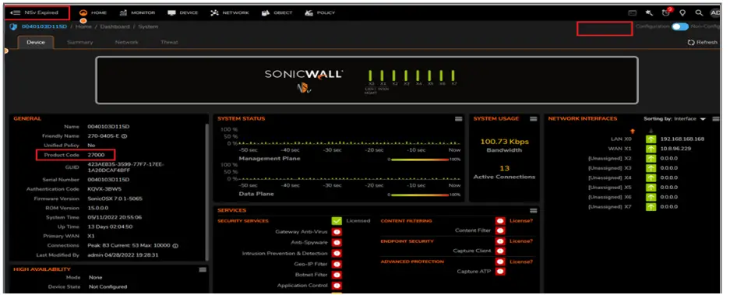Open Network Interfaces panel menu icon
Image resolution: width=730 pixels, height=295 pixels.
[x=715, y=119]
